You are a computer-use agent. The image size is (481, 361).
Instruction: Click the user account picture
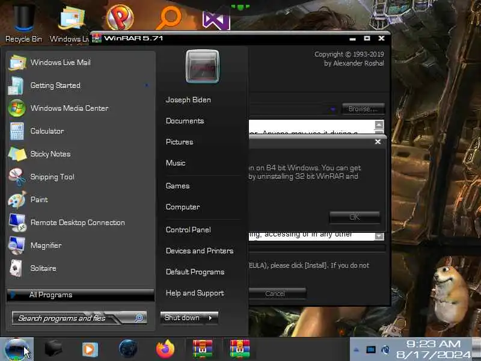pos(203,67)
